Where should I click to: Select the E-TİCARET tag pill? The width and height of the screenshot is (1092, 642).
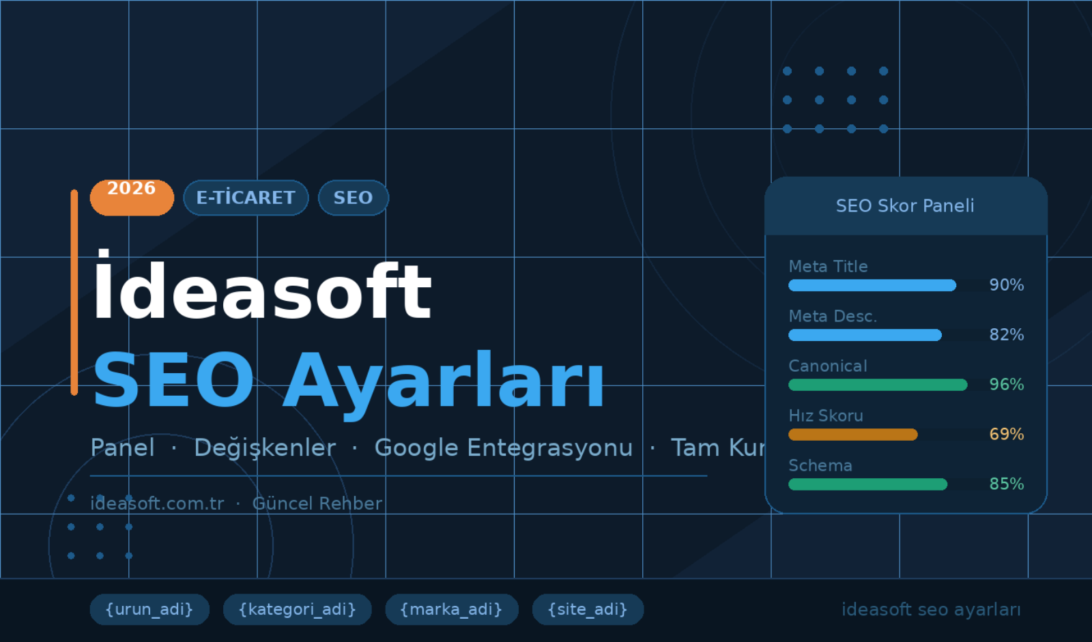246,198
